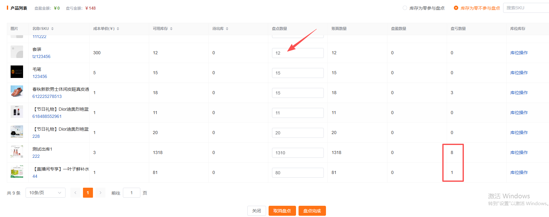Select 库存为零参与盘点 radio option

[x=405, y=8]
